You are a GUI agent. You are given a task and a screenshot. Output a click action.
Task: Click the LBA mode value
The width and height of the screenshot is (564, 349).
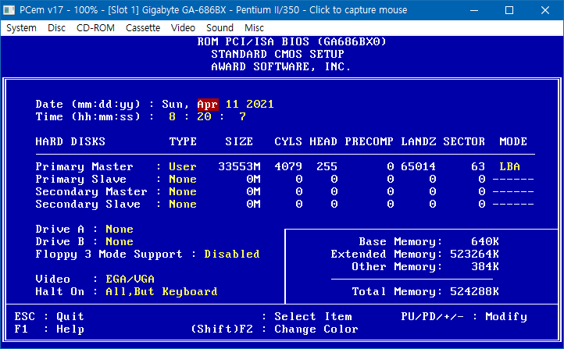pos(509,166)
